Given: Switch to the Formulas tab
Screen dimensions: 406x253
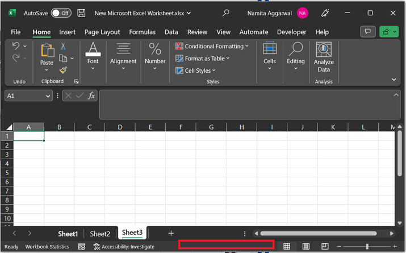Looking at the screenshot, I should [142, 32].
